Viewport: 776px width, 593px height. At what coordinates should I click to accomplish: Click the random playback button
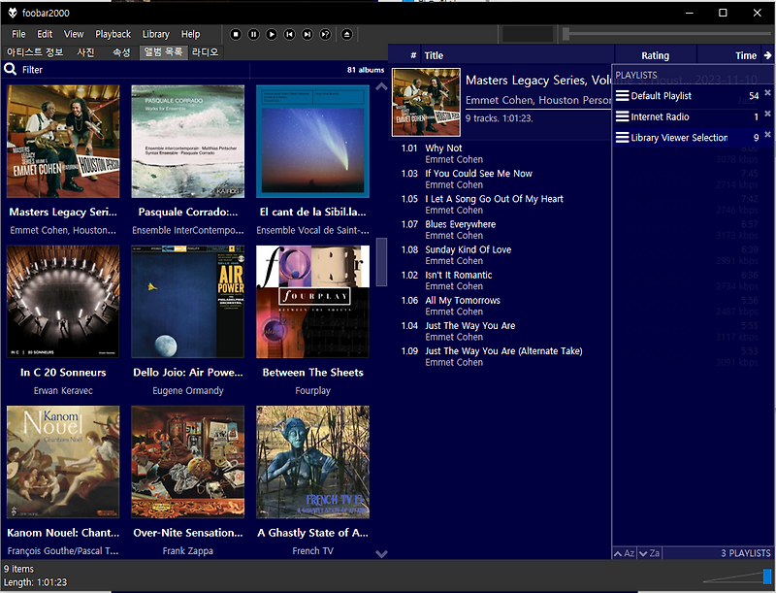325,34
